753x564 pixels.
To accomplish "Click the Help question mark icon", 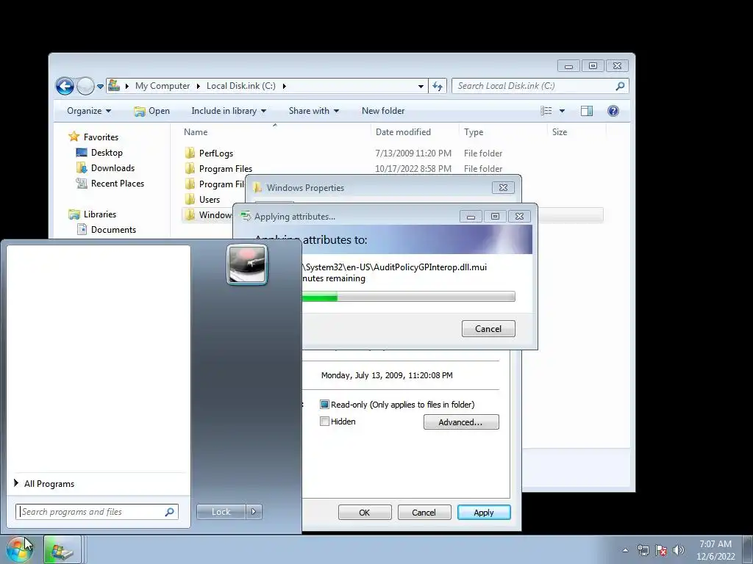I will pos(613,111).
